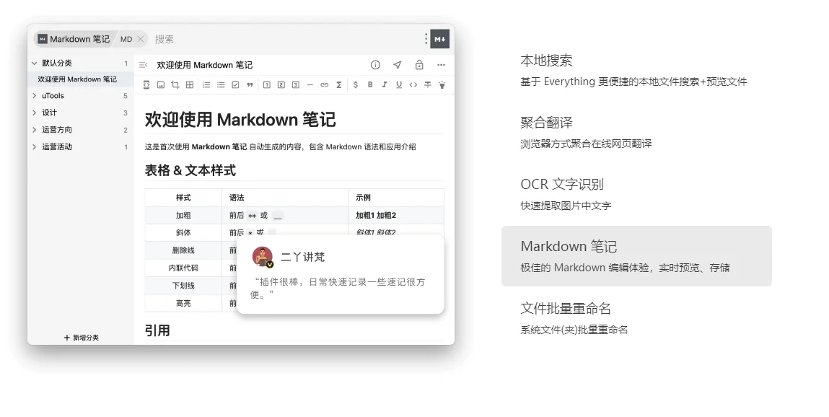Toggle the lock icon on the note title bar
This screenshot has width=829, height=417.
(419, 65)
